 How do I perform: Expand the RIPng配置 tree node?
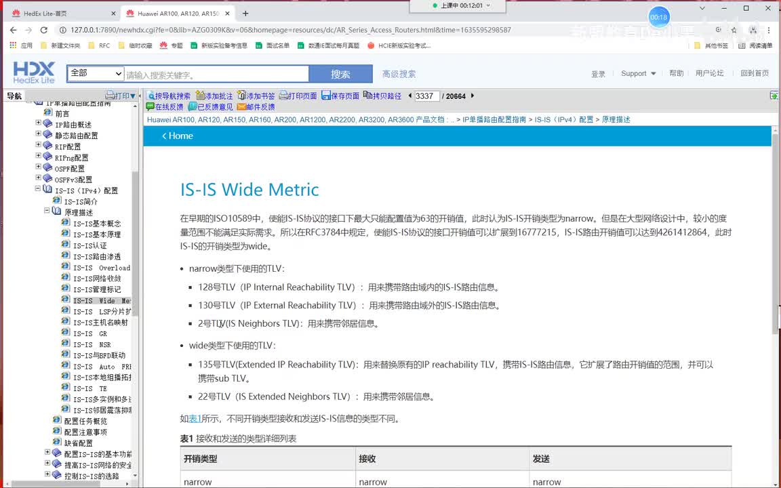pos(39,155)
